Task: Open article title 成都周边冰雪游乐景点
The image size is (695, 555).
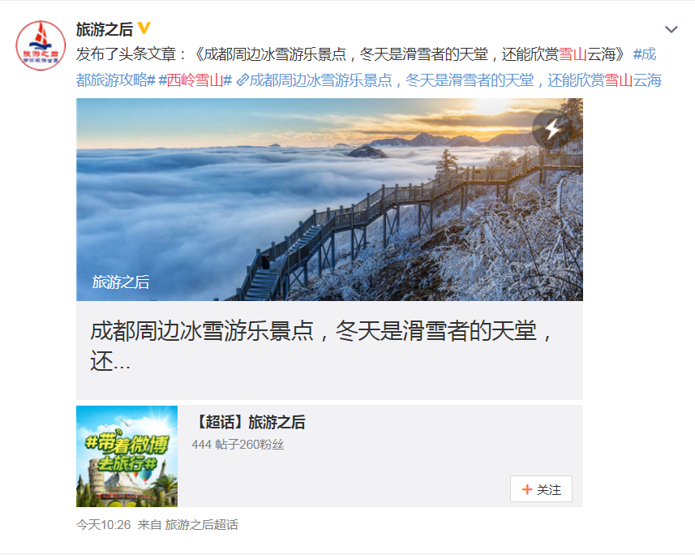Action: click(x=321, y=345)
